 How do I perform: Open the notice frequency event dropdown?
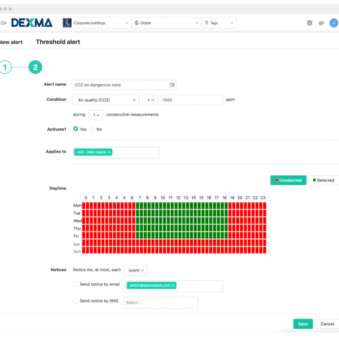tap(136, 270)
